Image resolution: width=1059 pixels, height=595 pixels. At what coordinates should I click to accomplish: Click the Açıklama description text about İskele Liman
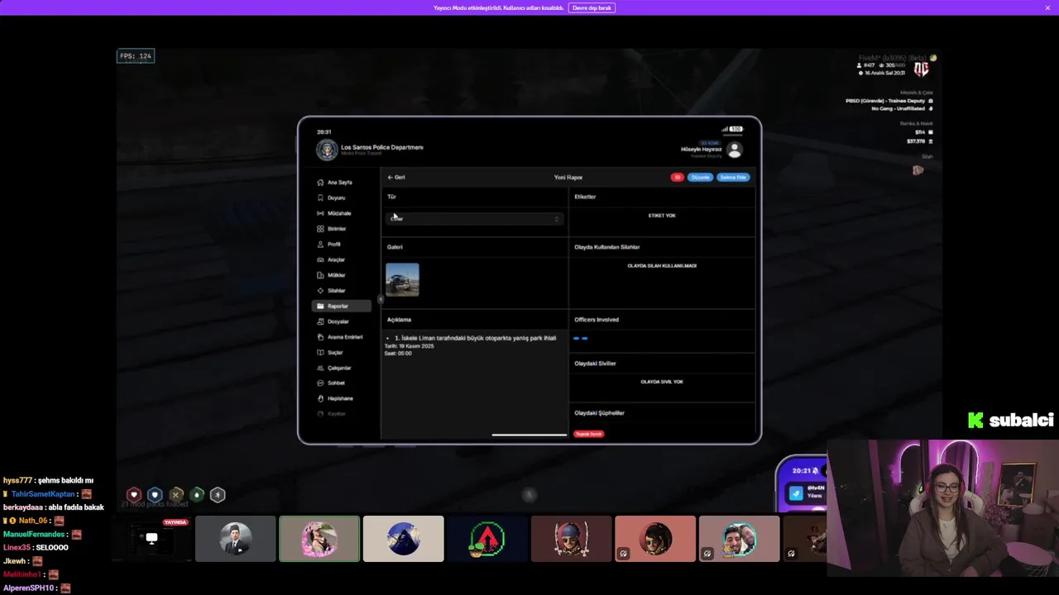pos(474,338)
